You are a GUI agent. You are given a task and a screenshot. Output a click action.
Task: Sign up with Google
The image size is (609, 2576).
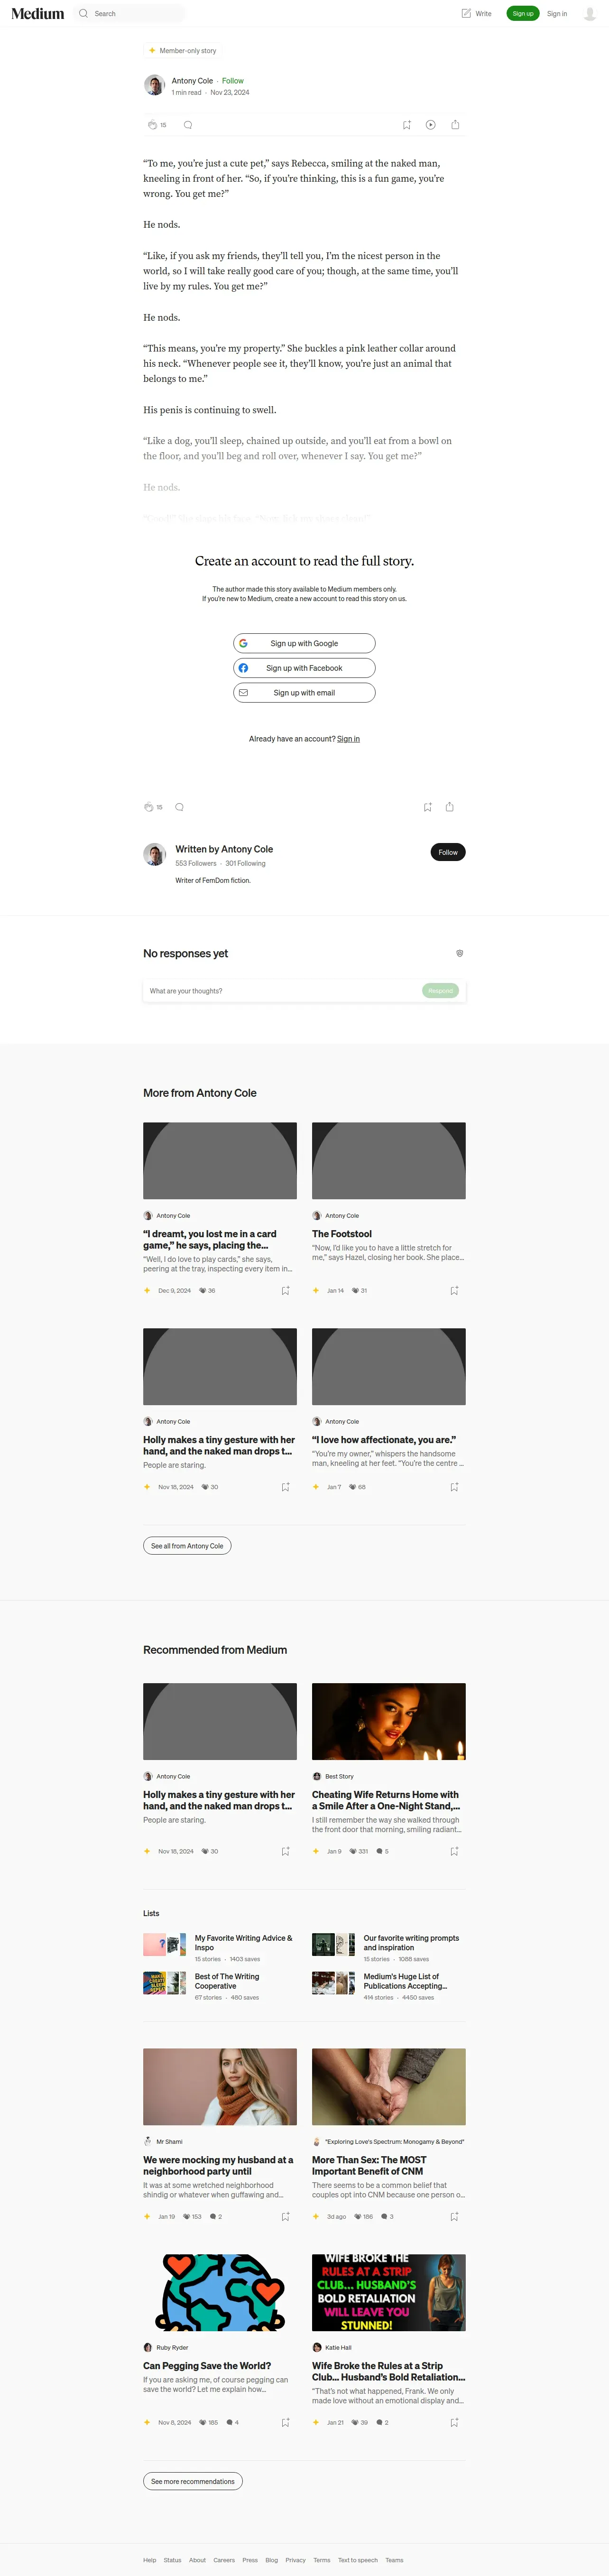click(x=304, y=643)
